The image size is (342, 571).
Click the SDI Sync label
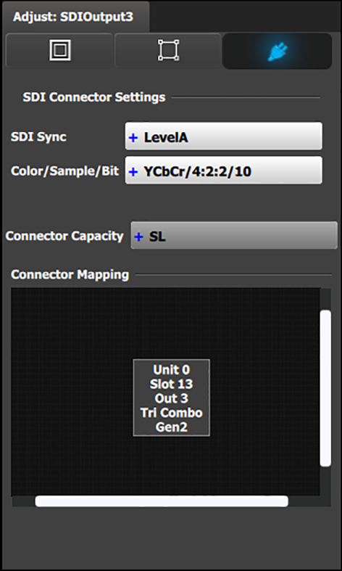pos(38,137)
